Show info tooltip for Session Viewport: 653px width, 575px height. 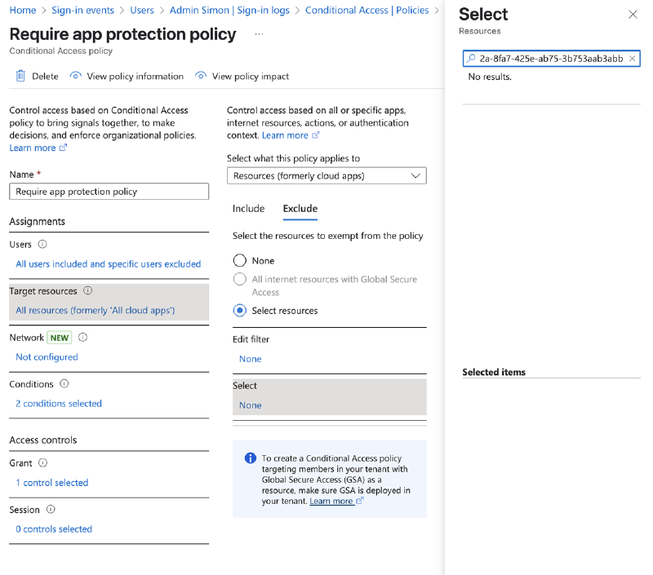[51, 509]
